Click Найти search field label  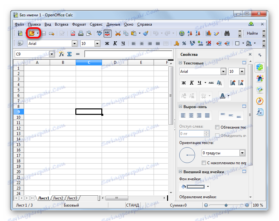pos(252,33)
